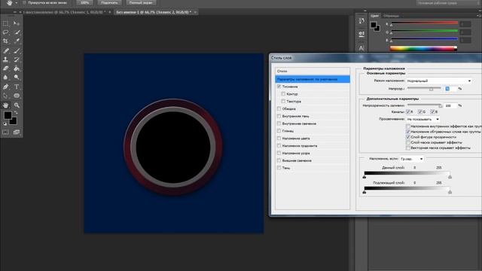Enable the Наложение цвета checkbox

(279, 139)
